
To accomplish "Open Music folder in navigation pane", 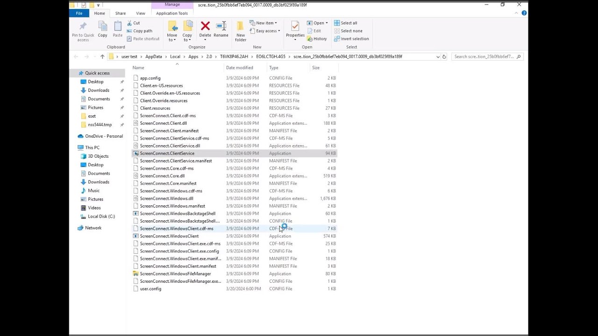I will 93,190.
